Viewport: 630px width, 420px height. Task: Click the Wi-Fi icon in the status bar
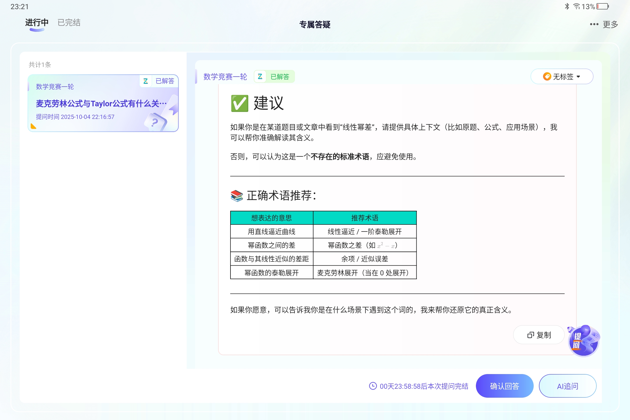tap(576, 6)
